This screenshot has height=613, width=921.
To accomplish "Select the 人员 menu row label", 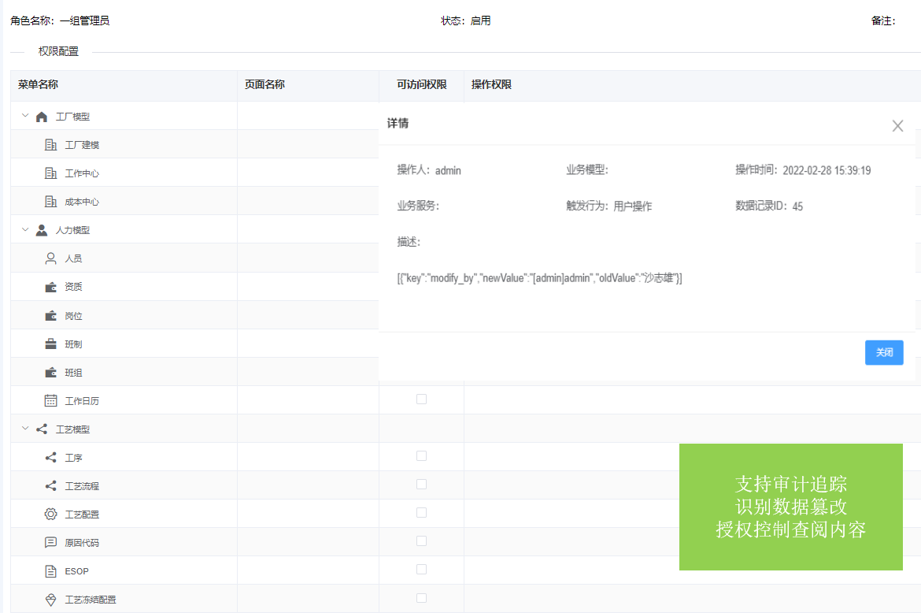I will (73, 258).
